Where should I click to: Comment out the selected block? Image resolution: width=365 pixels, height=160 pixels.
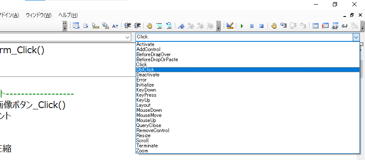tap(159, 26)
